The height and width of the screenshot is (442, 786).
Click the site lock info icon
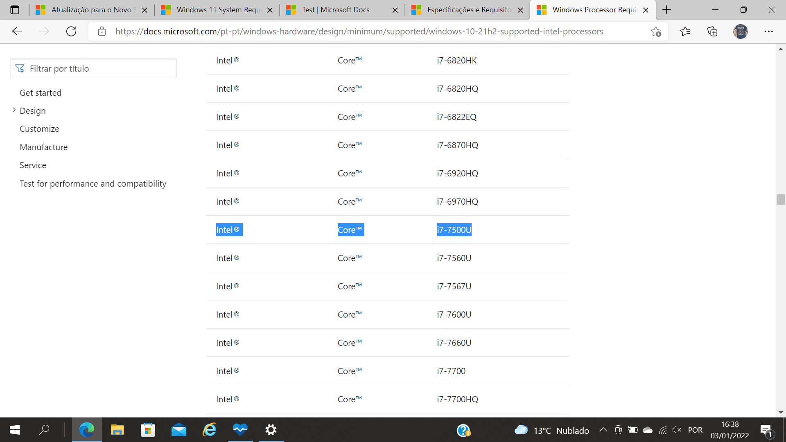pos(102,32)
